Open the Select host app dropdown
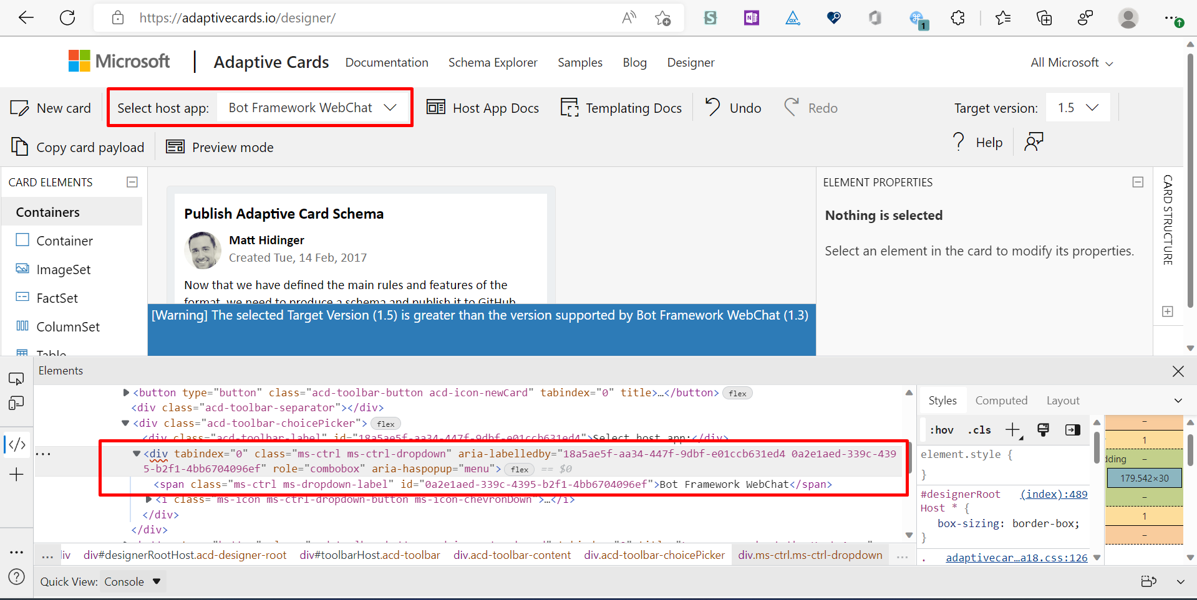This screenshot has width=1197, height=600. [x=312, y=107]
